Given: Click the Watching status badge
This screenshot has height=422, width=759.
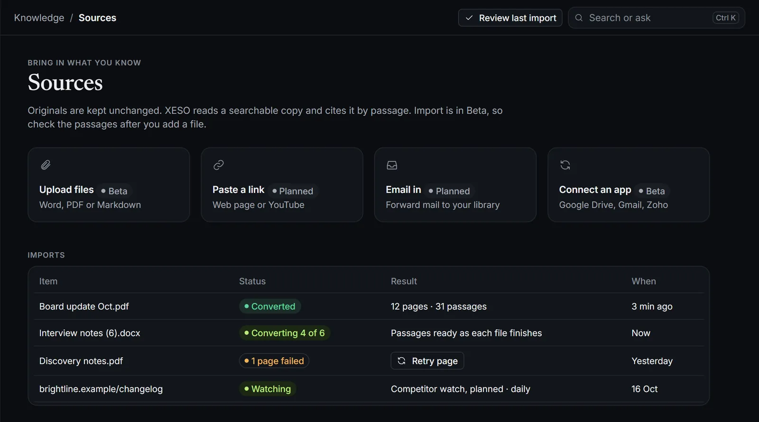Looking at the screenshot, I should pos(268,389).
